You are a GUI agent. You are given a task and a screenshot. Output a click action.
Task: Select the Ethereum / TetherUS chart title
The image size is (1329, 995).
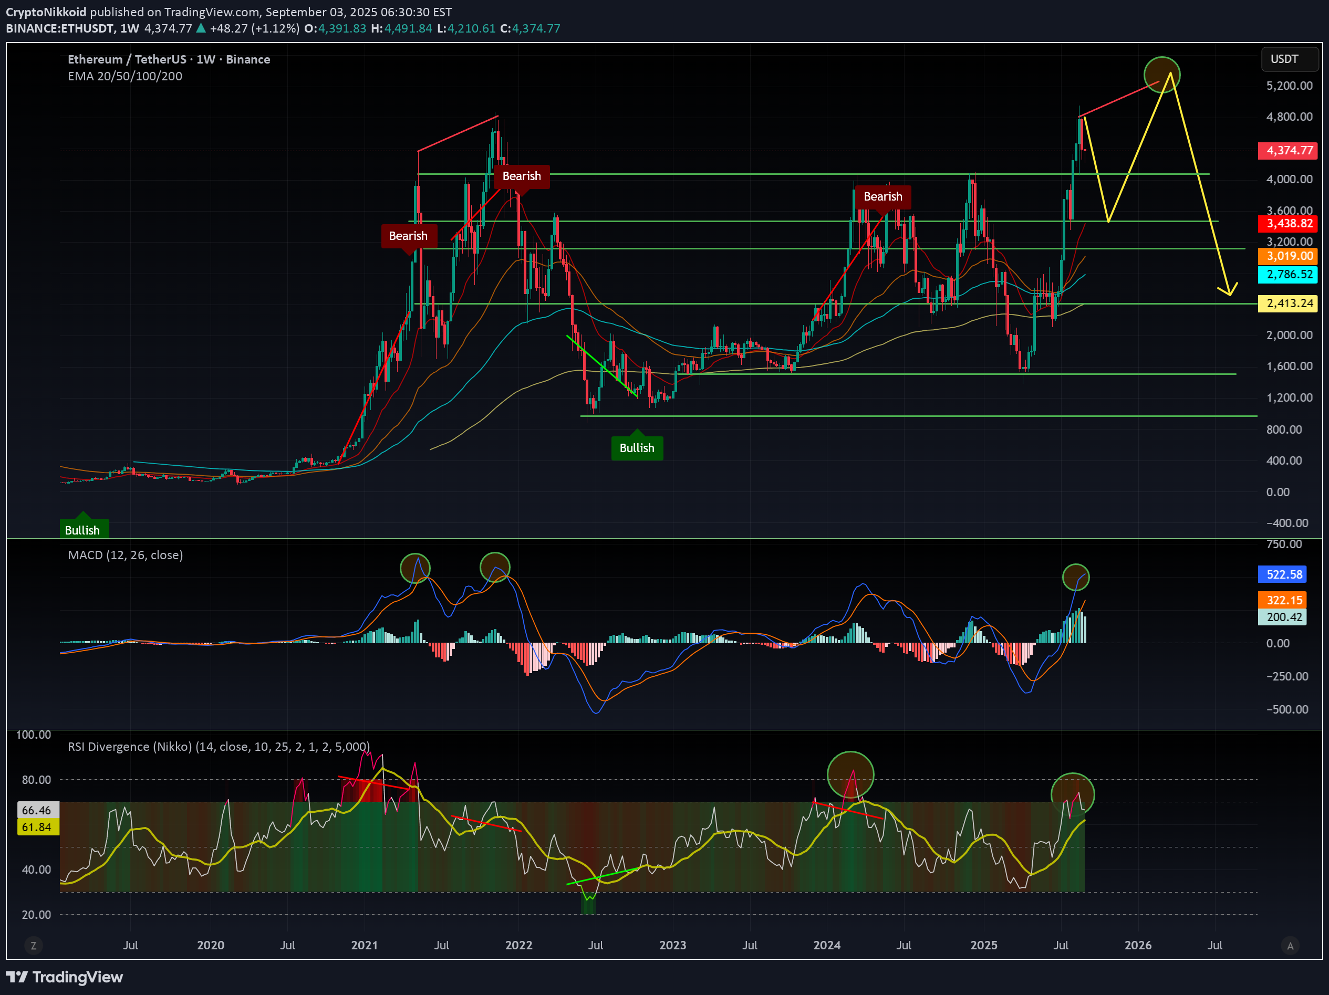pos(169,59)
